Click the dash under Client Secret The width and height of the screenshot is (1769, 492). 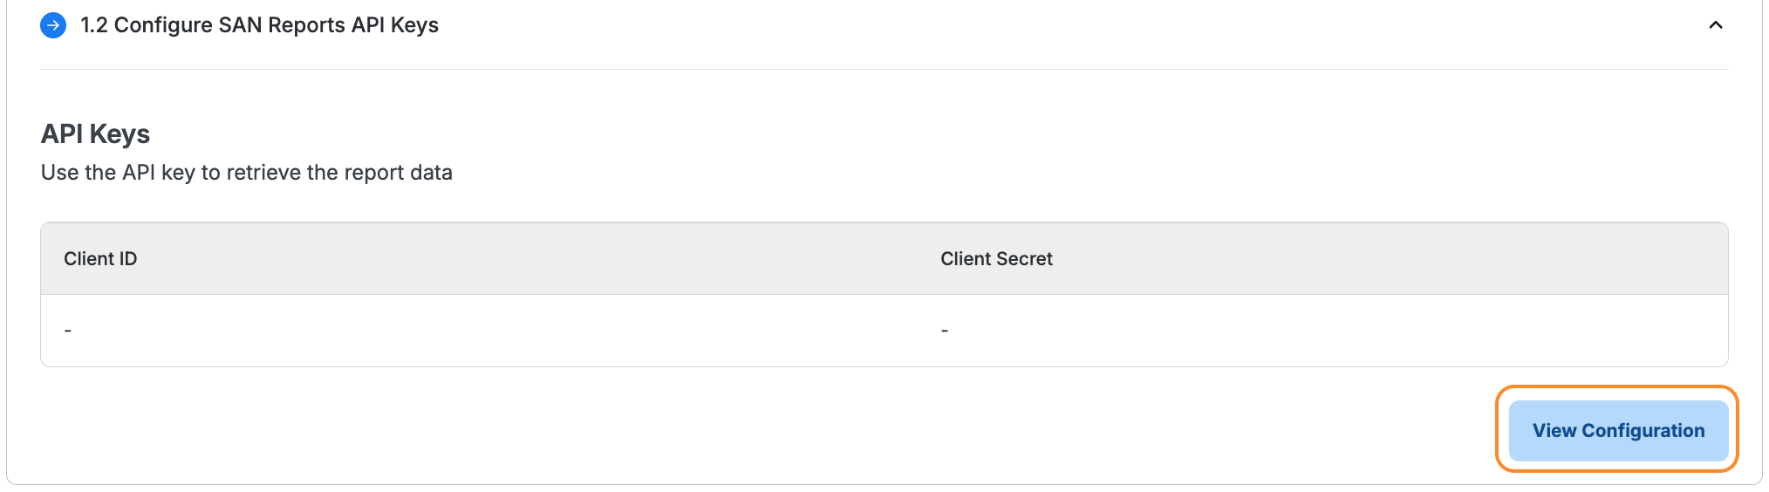945,331
